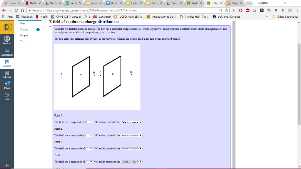Go to the Canvas Dashboard
301x169 pixels.
pyautogui.click(x=7, y=52)
